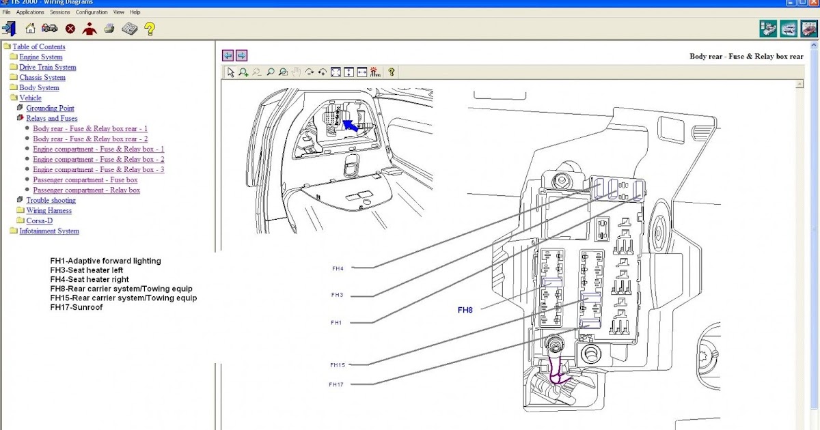Open the Wiring Harness link
The image size is (820, 430).
49,210
